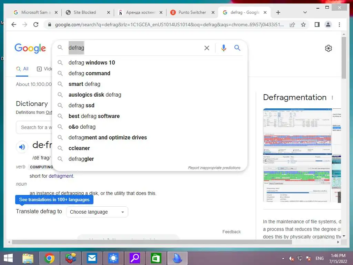The width and height of the screenshot is (353, 265).
Task: Open Chrome three-dot menu
Action: [339, 24]
